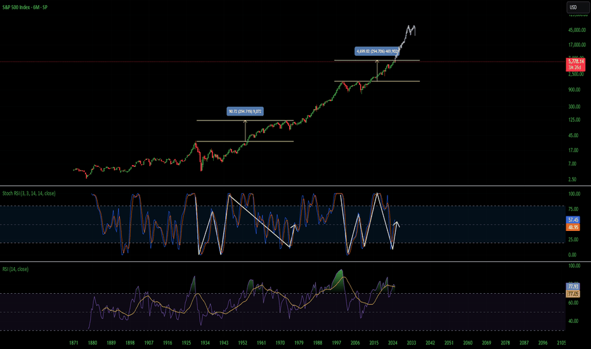
Task: Click the 2096 year on time axis
Action: tap(543, 343)
